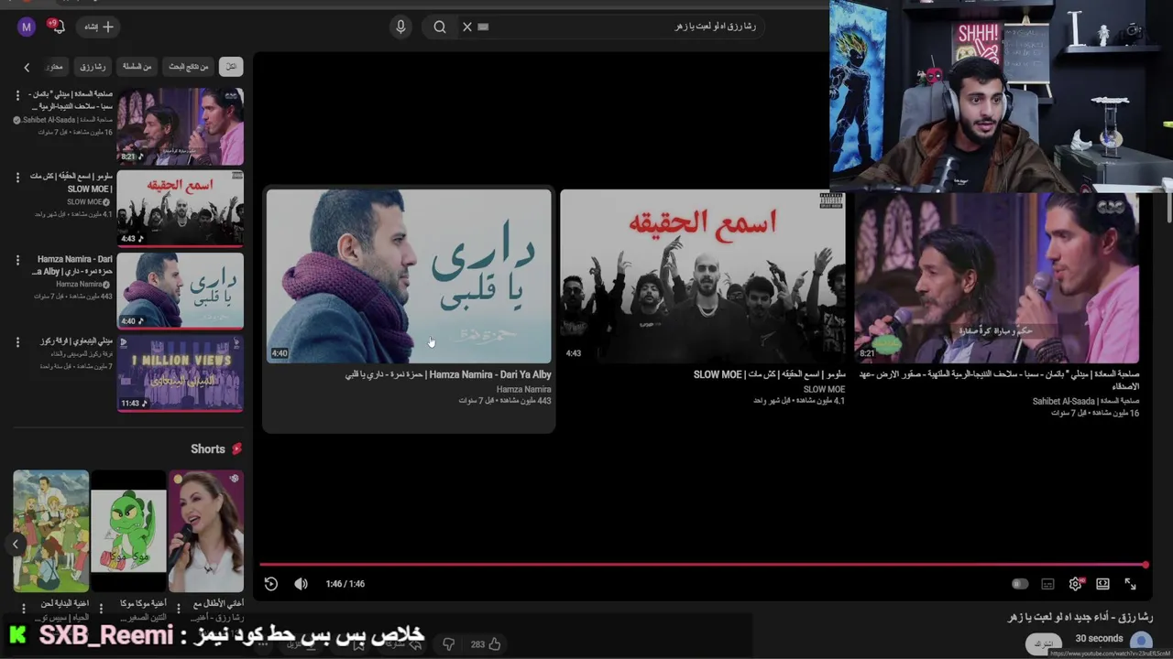The height and width of the screenshot is (659, 1173).
Task: Open the green dragon 'موكا موكا' Short
Action: point(128,531)
